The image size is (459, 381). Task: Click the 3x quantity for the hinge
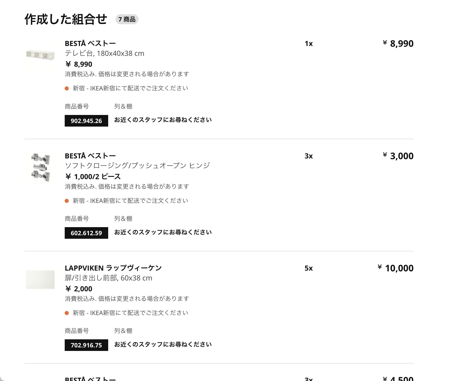[x=309, y=156]
